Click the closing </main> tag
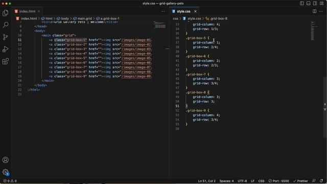The image size is (327, 184). pos(48,81)
